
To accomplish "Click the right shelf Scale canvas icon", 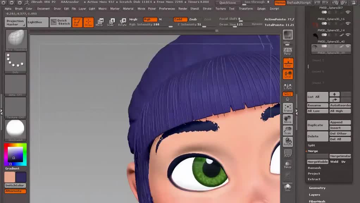I will [288, 130].
